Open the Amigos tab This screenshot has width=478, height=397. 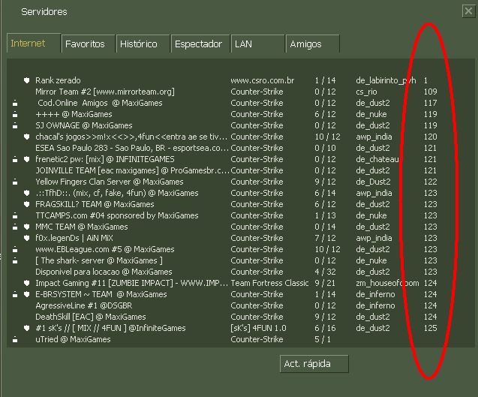tap(312, 44)
